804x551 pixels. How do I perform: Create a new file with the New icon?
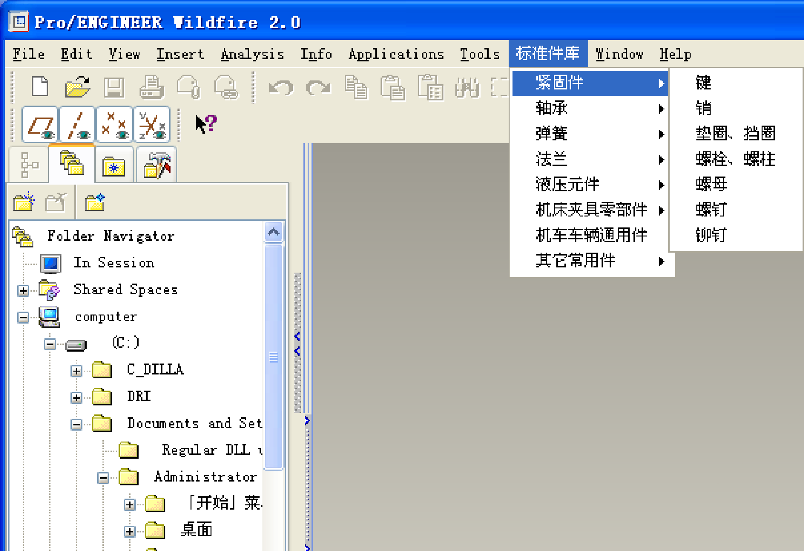tap(40, 87)
